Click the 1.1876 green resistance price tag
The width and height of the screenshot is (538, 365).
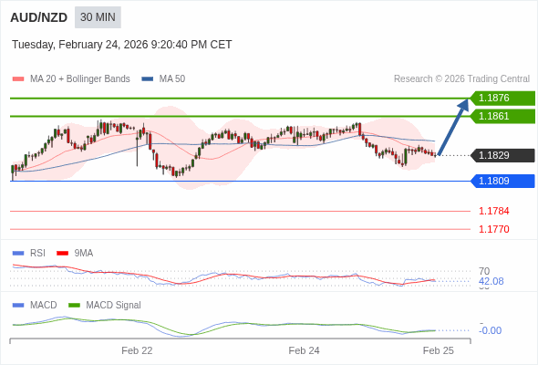(502, 99)
